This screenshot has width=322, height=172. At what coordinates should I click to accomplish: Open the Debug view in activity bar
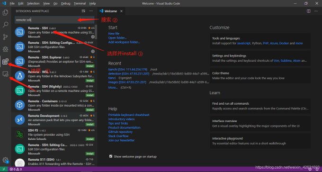5,49
